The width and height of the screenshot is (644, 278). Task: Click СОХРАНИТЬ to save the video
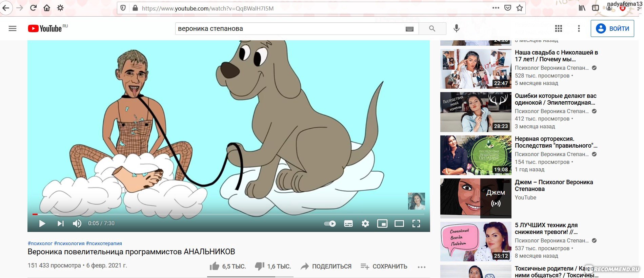384,266
